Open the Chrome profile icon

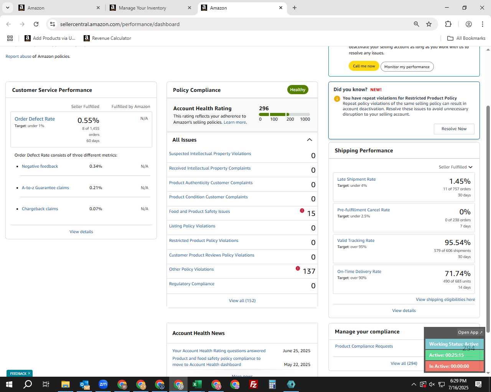coord(468,24)
